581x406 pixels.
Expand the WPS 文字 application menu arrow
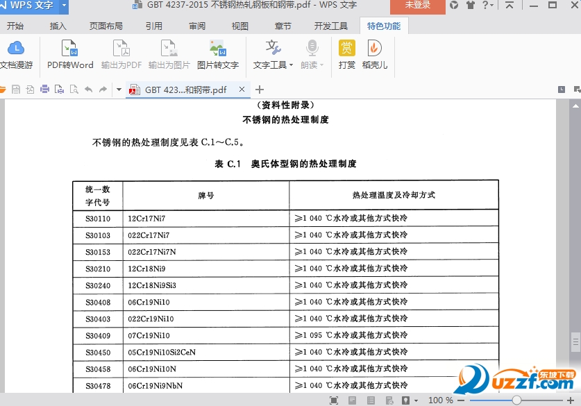[x=64, y=5]
